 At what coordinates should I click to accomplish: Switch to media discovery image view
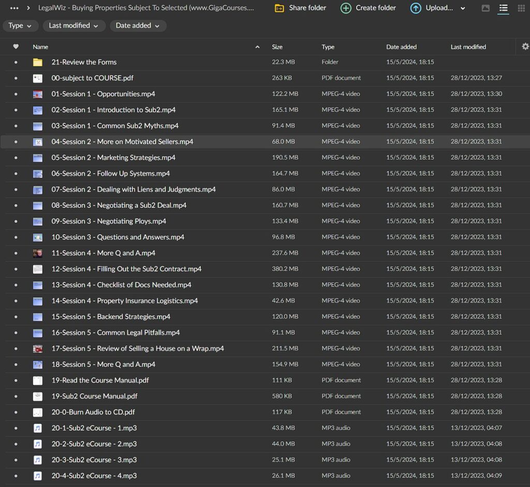(485, 8)
